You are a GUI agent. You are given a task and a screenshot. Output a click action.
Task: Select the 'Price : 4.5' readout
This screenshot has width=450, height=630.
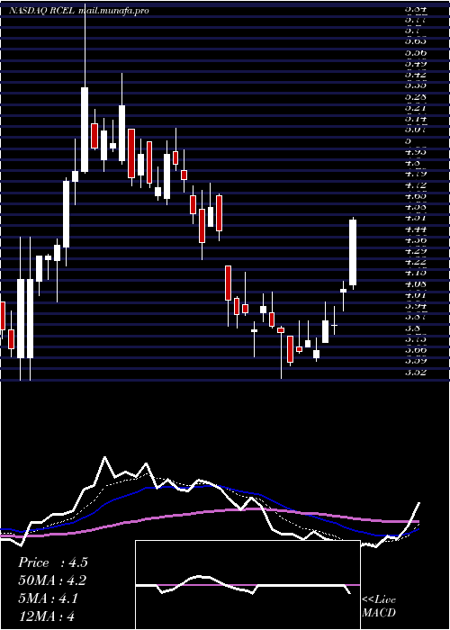tap(53, 562)
